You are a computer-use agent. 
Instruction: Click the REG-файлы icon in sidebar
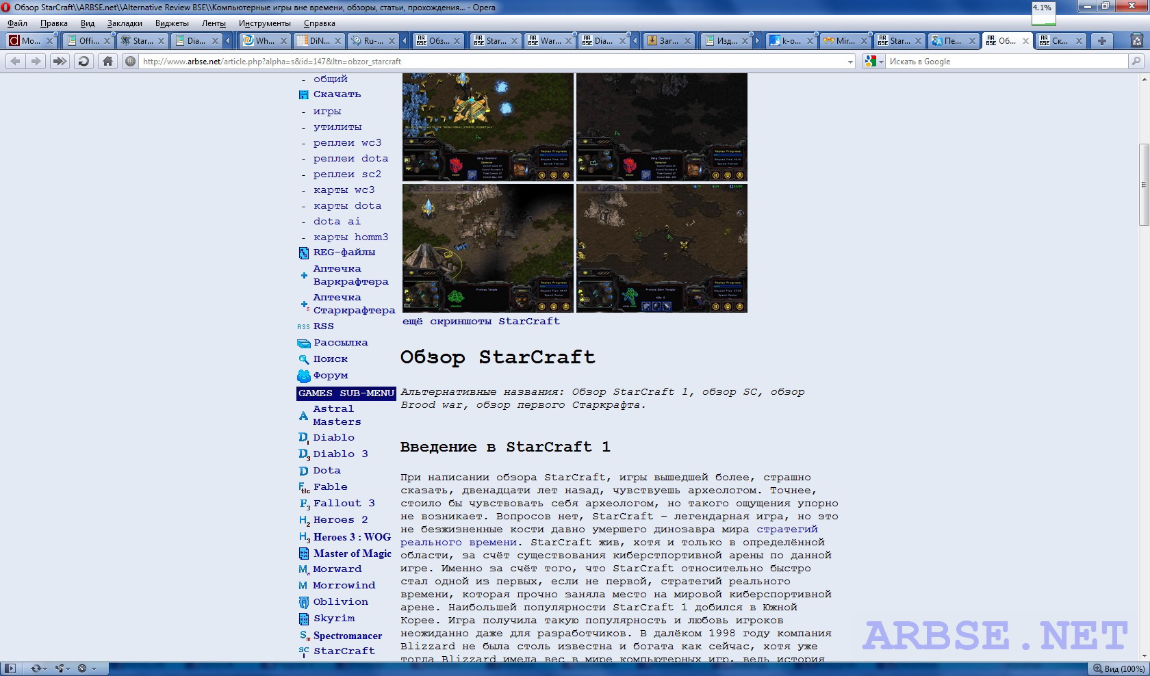point(304,253)
